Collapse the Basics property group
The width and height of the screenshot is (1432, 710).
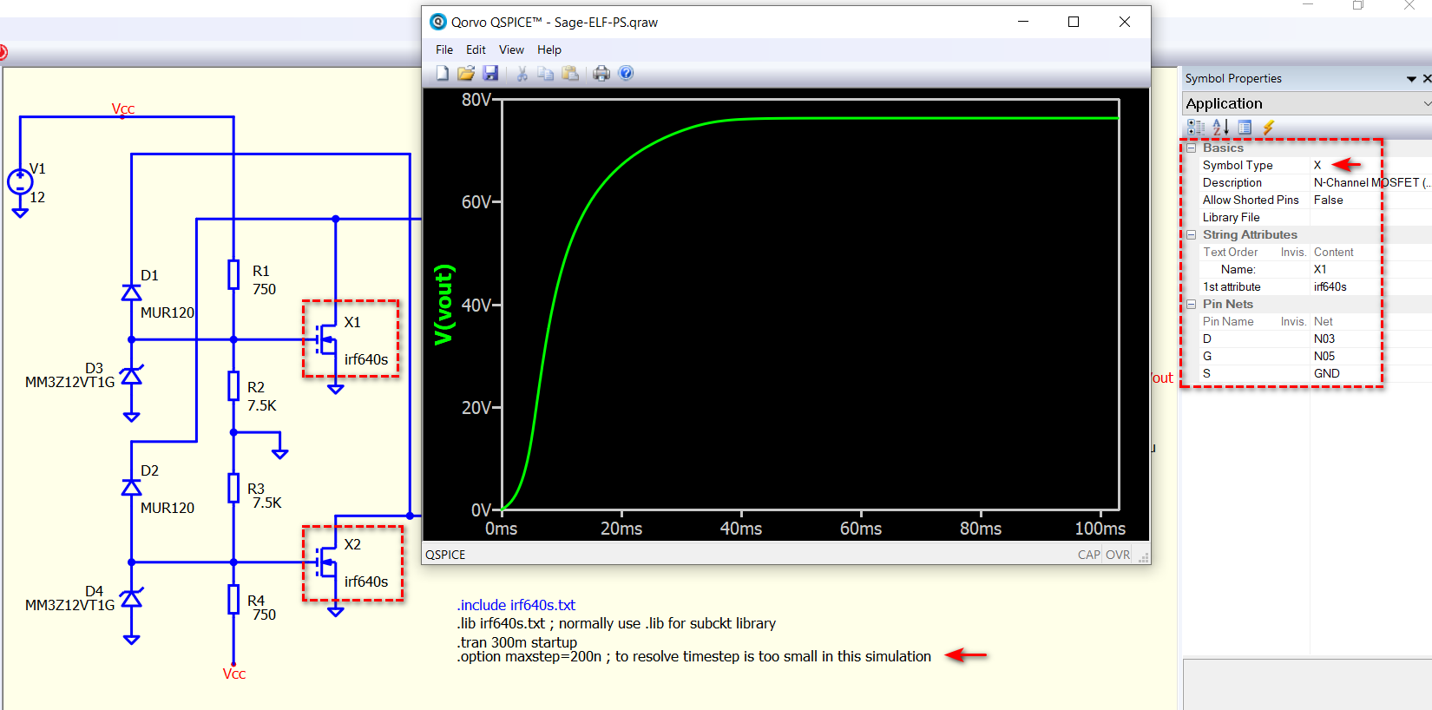click(1192, 148)
